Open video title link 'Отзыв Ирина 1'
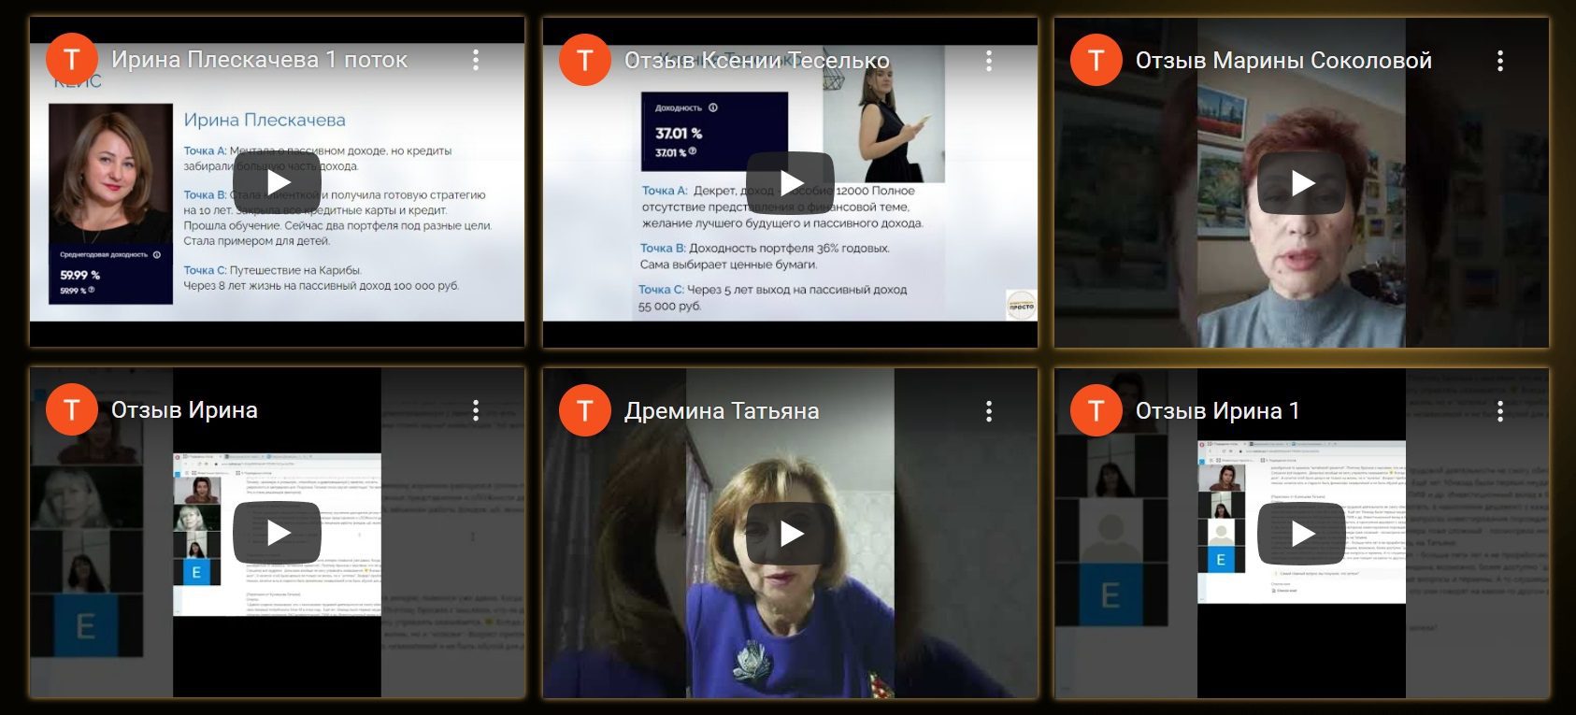This screenshot has width=1576, height=715. (x=1217, y=411)
